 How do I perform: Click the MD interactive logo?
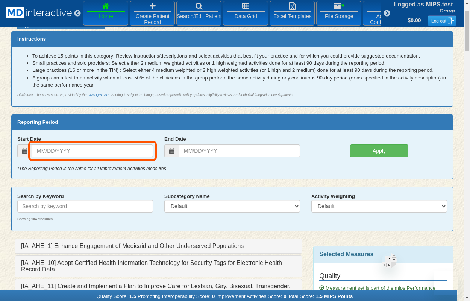click(39, 13)
